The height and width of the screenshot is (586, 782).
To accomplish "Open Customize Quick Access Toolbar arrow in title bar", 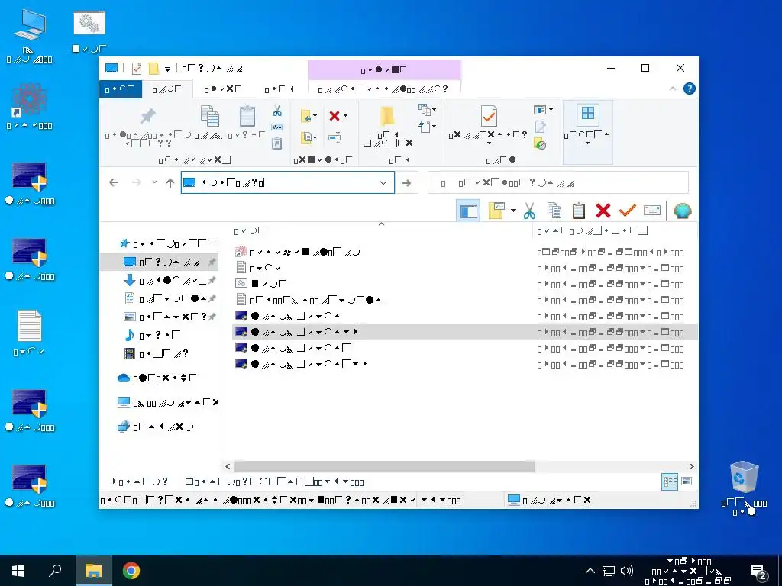I will click(x=167, y=69).
